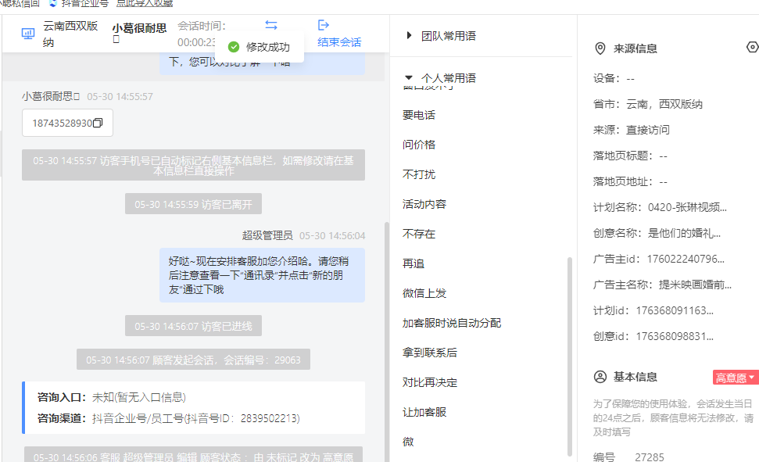Copy phone number 18743528930 with the copy icon
Screen dimensions: 759x462
pos(98,123)
